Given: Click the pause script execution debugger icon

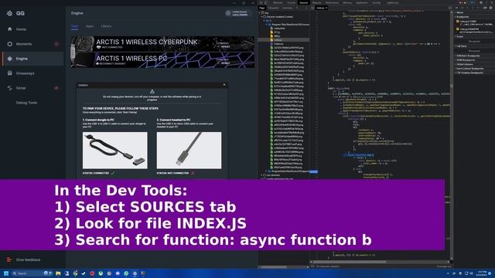Looking at the screenshot, I should (457, 8).
